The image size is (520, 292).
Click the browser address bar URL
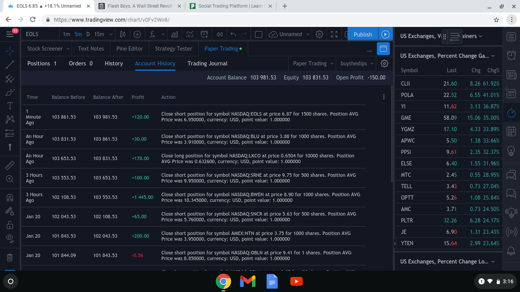click(112, 20)
